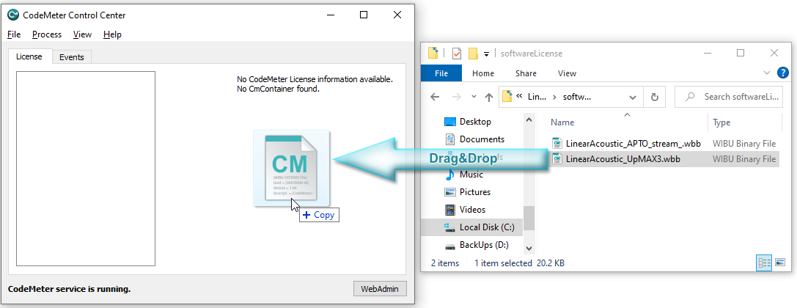Expand the address bar history dropdown
Screen dimensions: 797x308
tap(632, 97)
